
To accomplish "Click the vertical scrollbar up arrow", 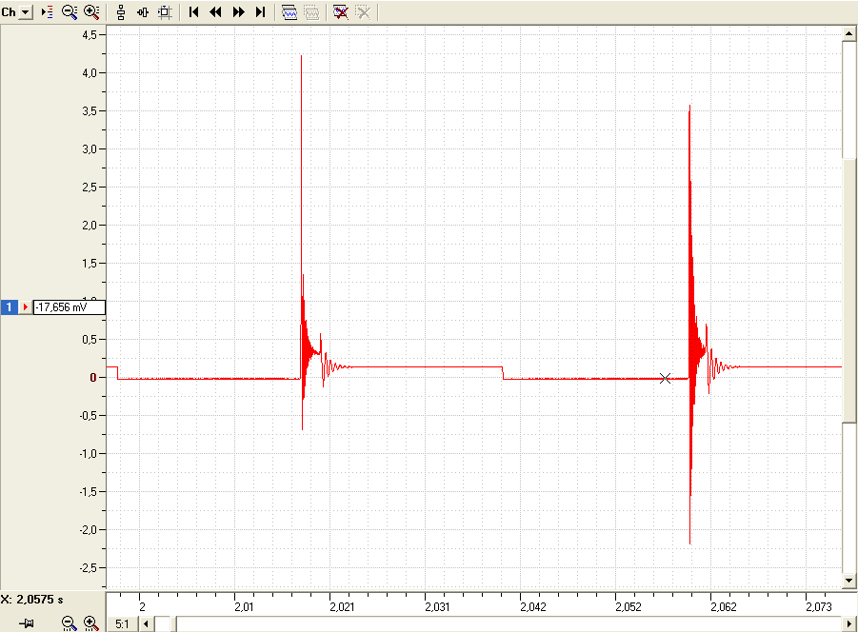I will pyautogui.click(x=848, y=33).
